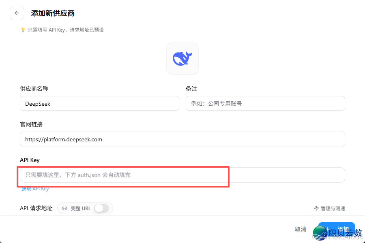
Task: Click the lightbulb tip icon
Action: pyautogui.click(x=23, y=30)
